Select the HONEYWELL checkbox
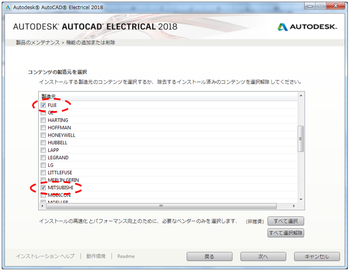Image resolution: width=349 pixels, height=271 pixels. (x=43, y=135)
